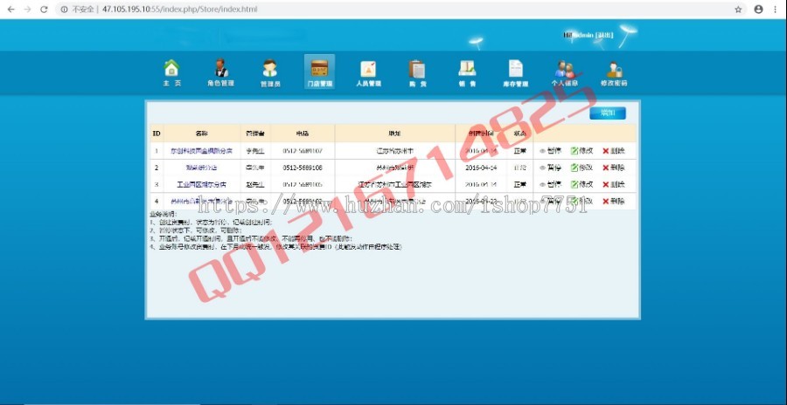Open 角色管理 role management
Viewport: 787px width, 405px height.
coord(220,73)
